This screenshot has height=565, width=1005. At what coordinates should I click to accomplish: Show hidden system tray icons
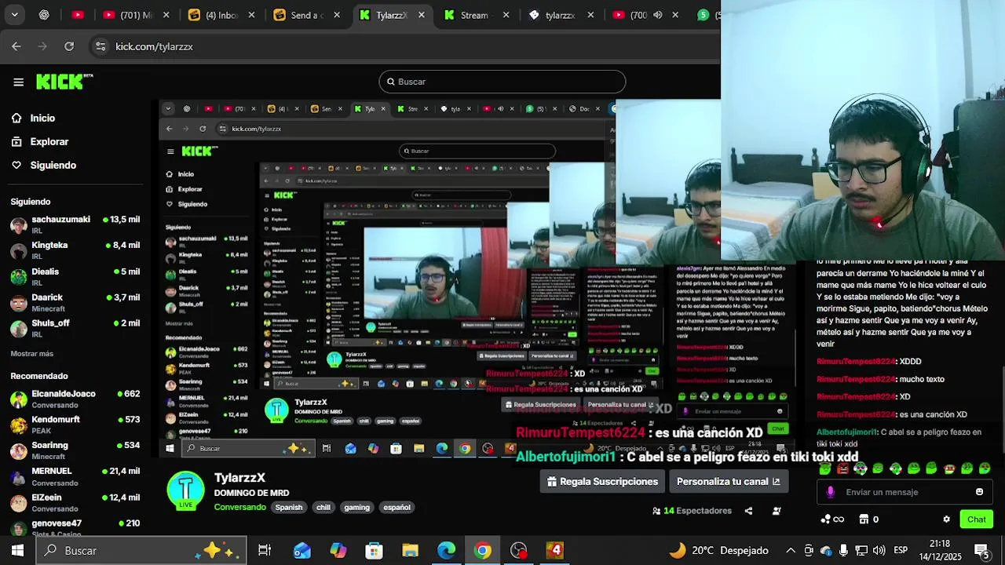791,550
